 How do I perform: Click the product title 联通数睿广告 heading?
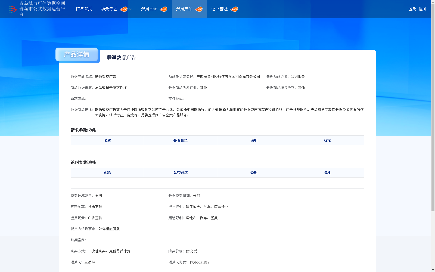pos(121,58)
